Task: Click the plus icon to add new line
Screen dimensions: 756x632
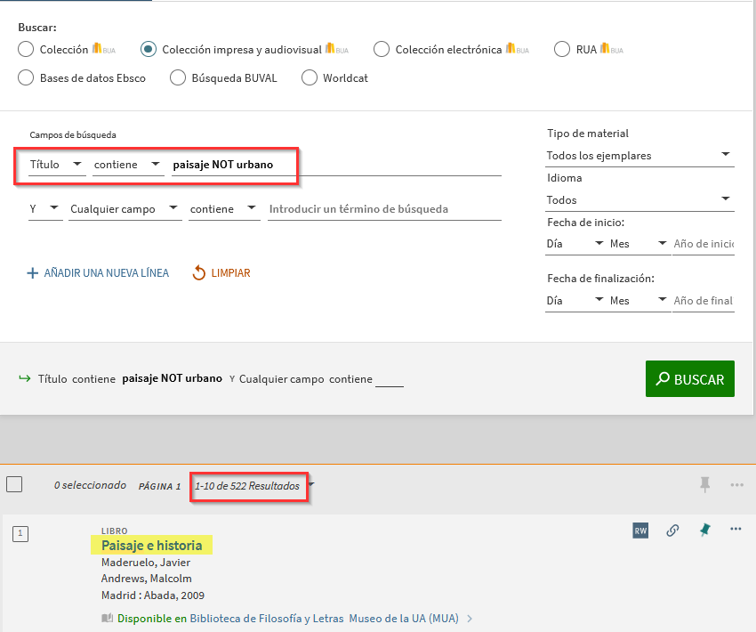Action: [x=32, y=273]
